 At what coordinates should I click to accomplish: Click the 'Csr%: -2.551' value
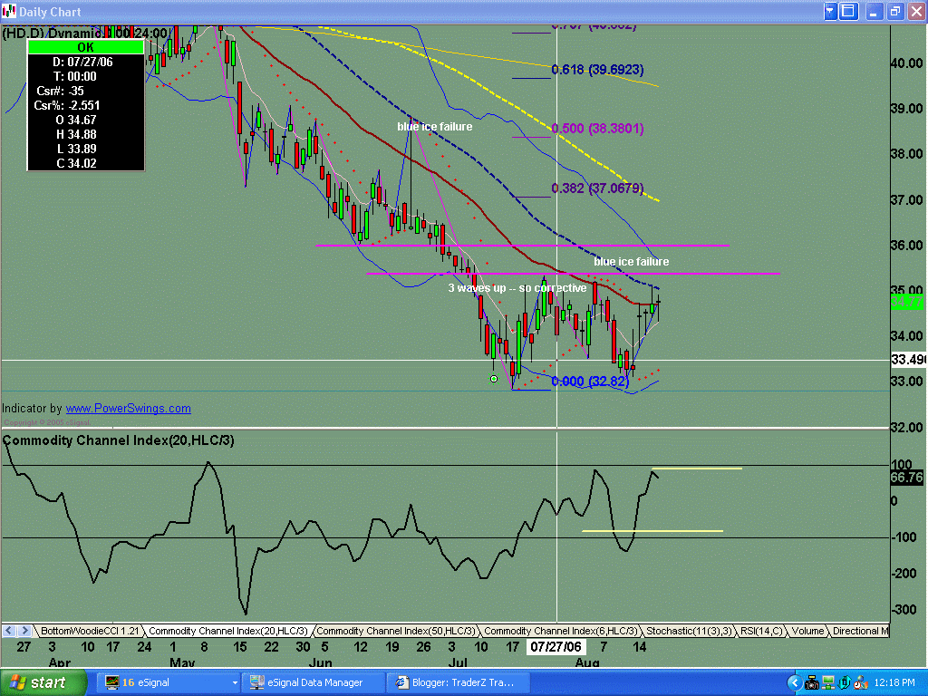[67, 105]
